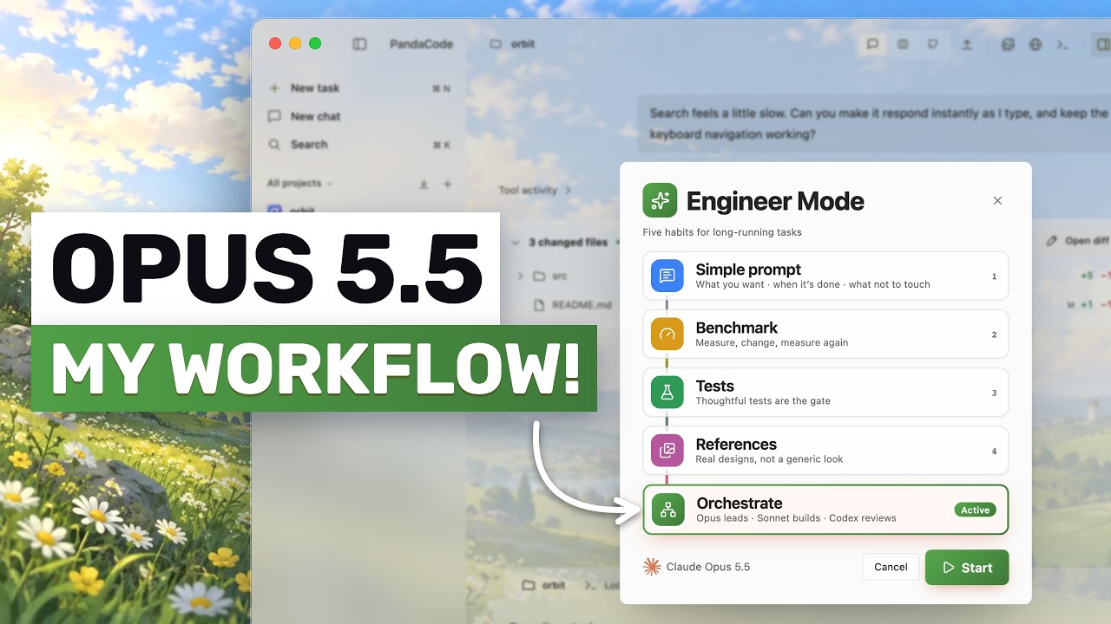The width and height of the screenshot is (1111, 624).
Task: Click 'Thoughtful tests are the gate' text
Action: [763, 400]
